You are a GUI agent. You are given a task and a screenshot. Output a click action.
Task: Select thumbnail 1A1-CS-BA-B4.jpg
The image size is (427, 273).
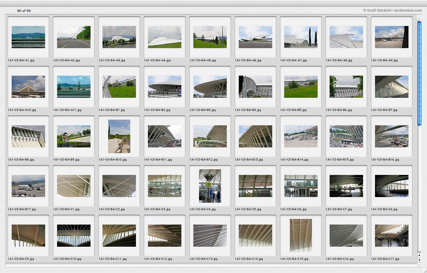click(255, 87)
